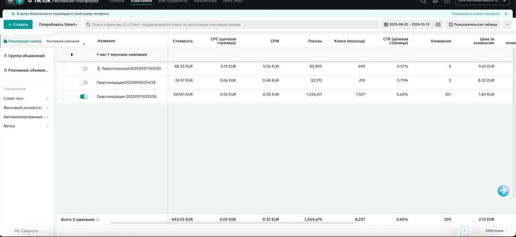Expand the draft campaign row triangle

pos(72,55)
